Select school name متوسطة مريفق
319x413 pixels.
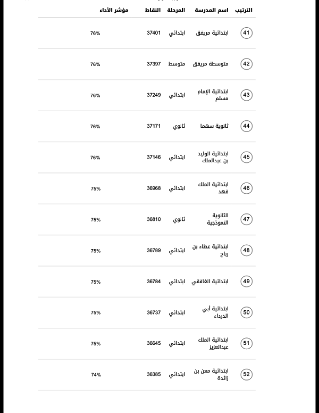point(211,64)
